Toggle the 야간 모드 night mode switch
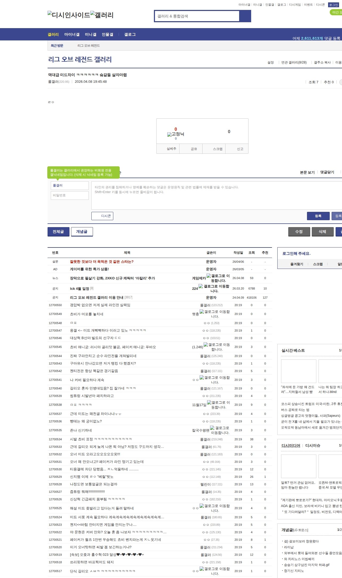The image size is (342, 578). pyautogui.click(x=336, y=12)
